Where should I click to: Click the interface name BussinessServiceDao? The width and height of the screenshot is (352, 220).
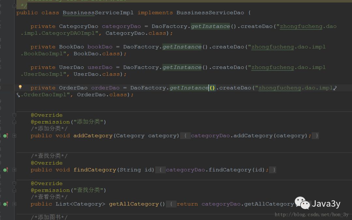pyautogui.click(x=210, y=13)
